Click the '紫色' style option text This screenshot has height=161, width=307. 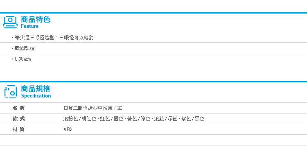[186, 119]
